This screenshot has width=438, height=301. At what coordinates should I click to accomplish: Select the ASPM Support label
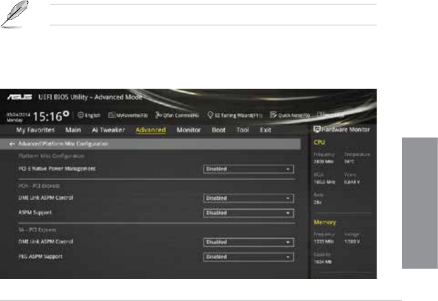(x=35, y=213)
